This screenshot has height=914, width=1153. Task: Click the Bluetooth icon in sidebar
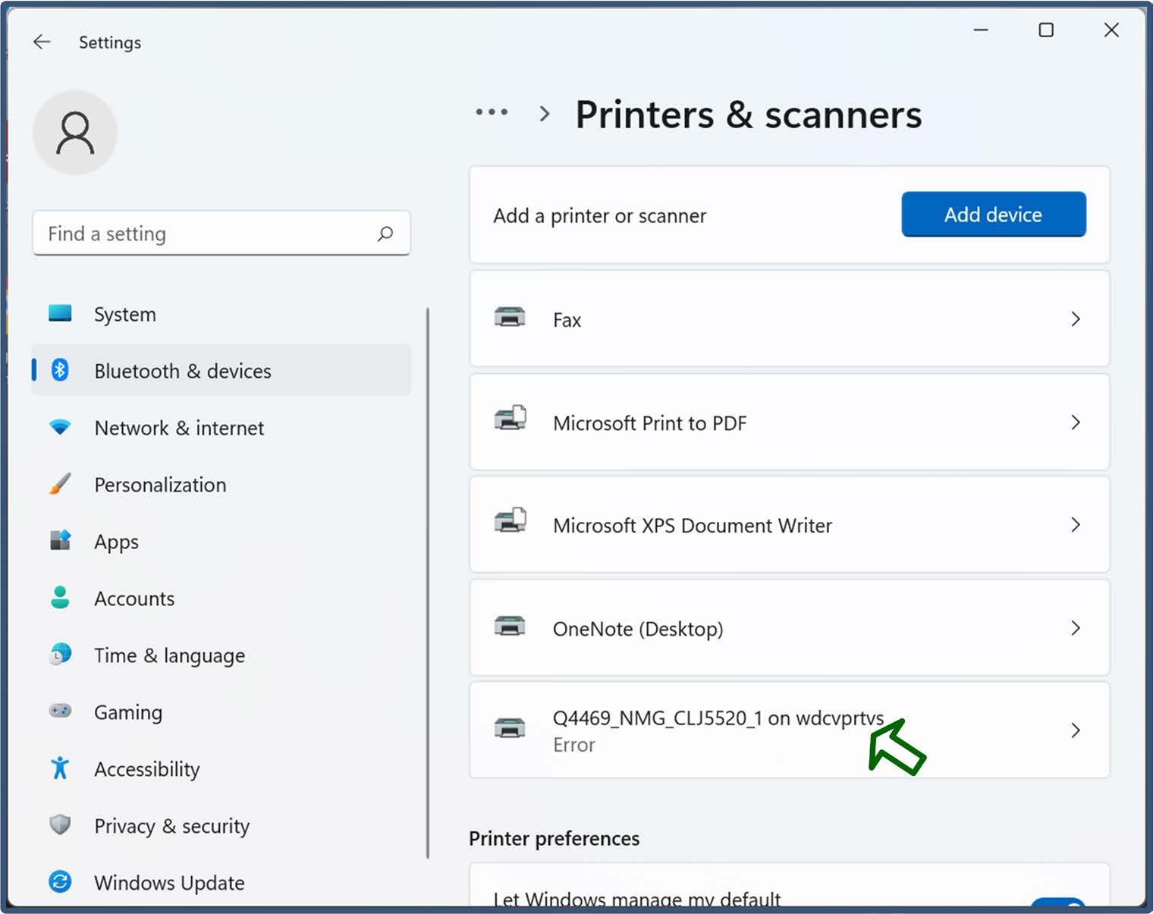tap(60, 370)
